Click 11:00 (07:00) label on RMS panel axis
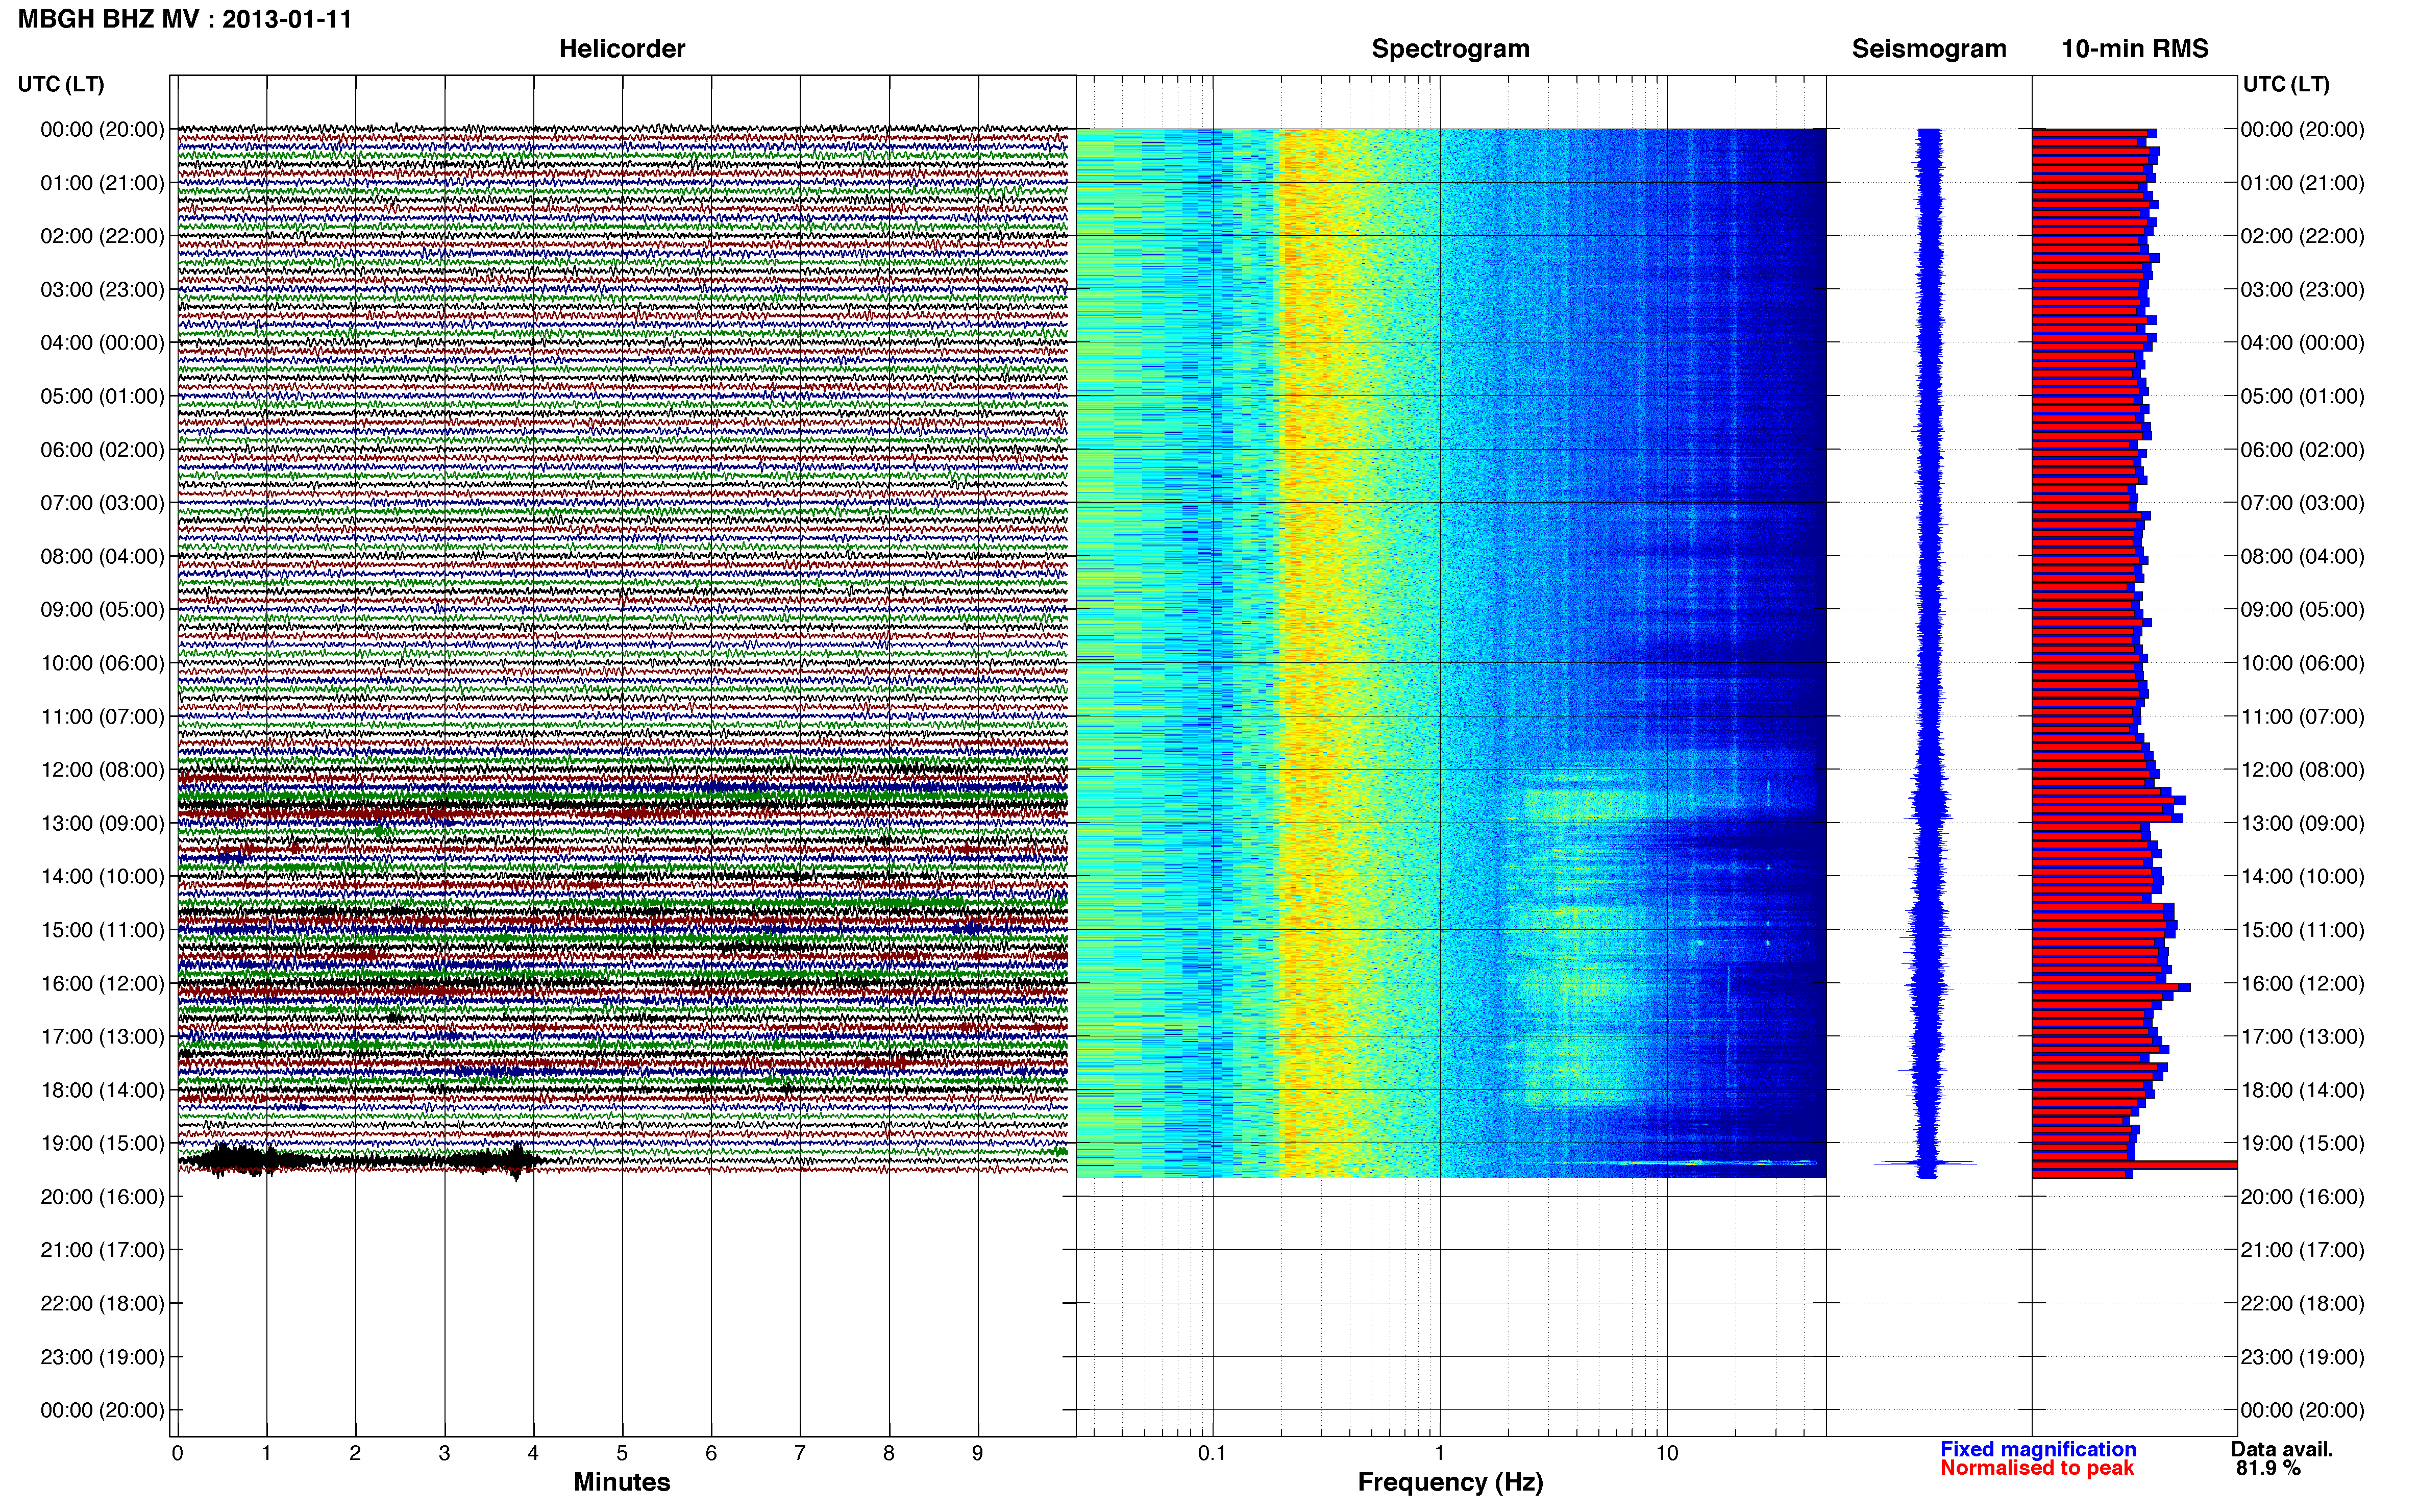The height and width of the screenshot is (1512, 2419). (2302, 717)
